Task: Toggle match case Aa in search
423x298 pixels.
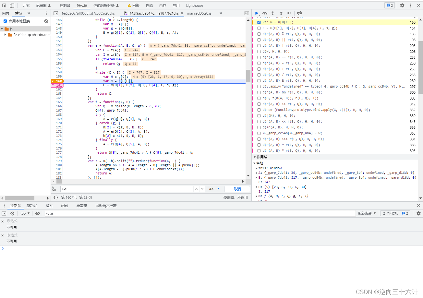Action: 211,189
